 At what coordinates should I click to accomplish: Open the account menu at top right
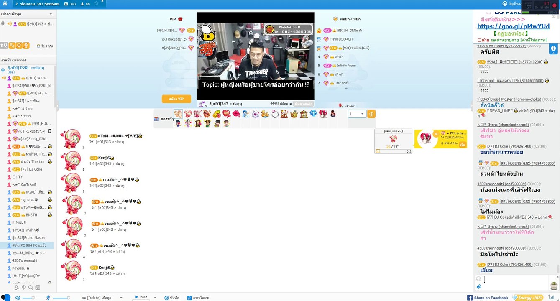[512, 3]
